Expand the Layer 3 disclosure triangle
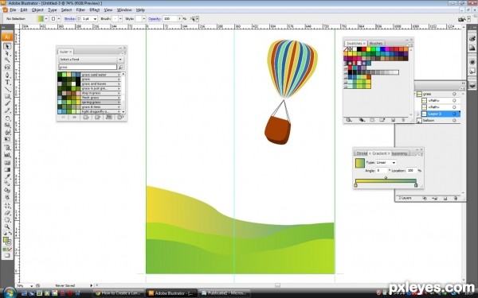The image size is (478, 298). click(418, 114)
